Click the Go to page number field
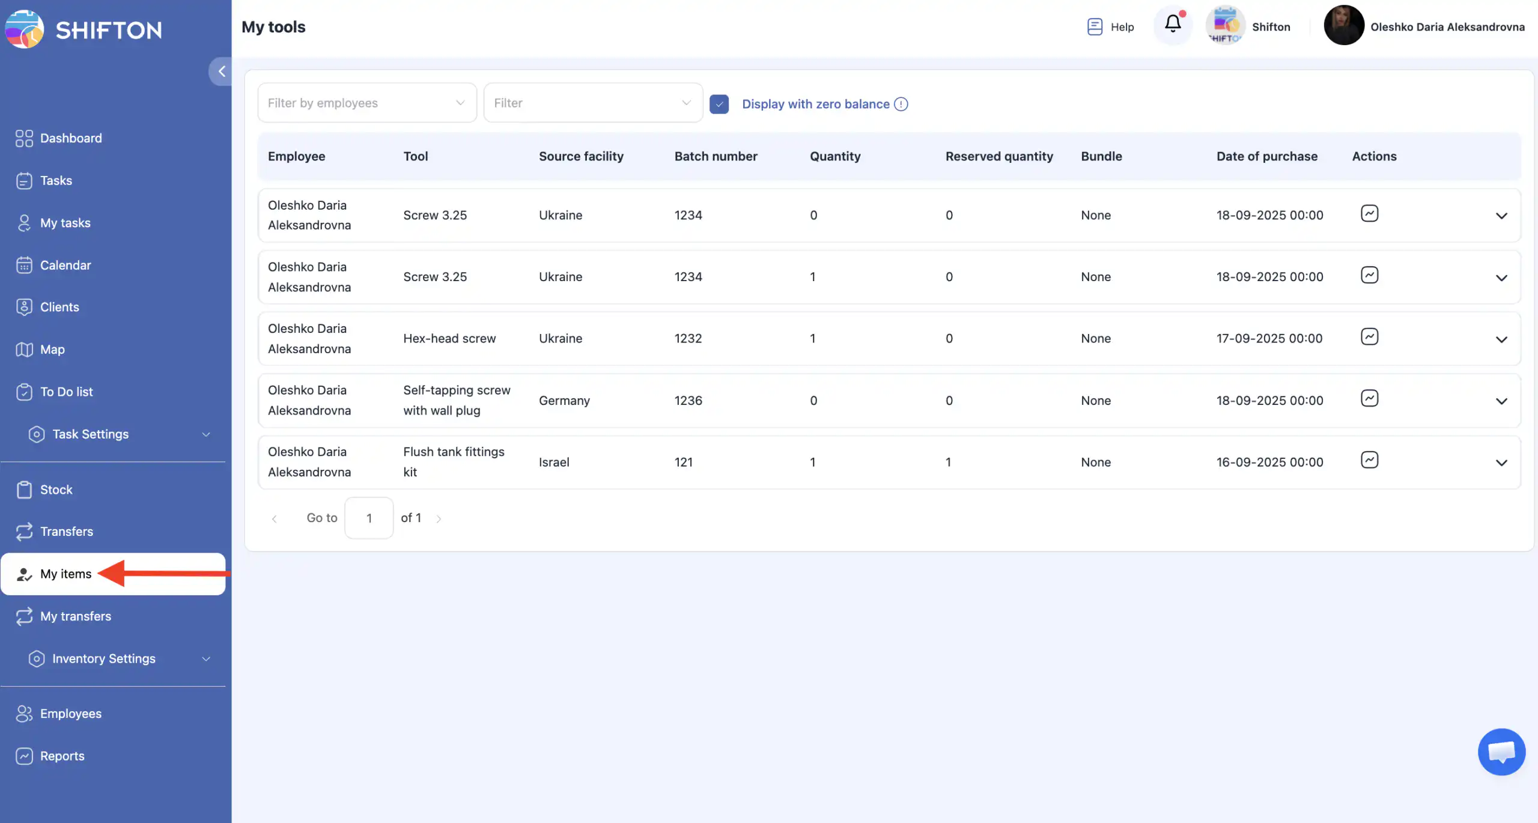The height and width of the screenshot is (823, 1538). (x=368, y=518)
